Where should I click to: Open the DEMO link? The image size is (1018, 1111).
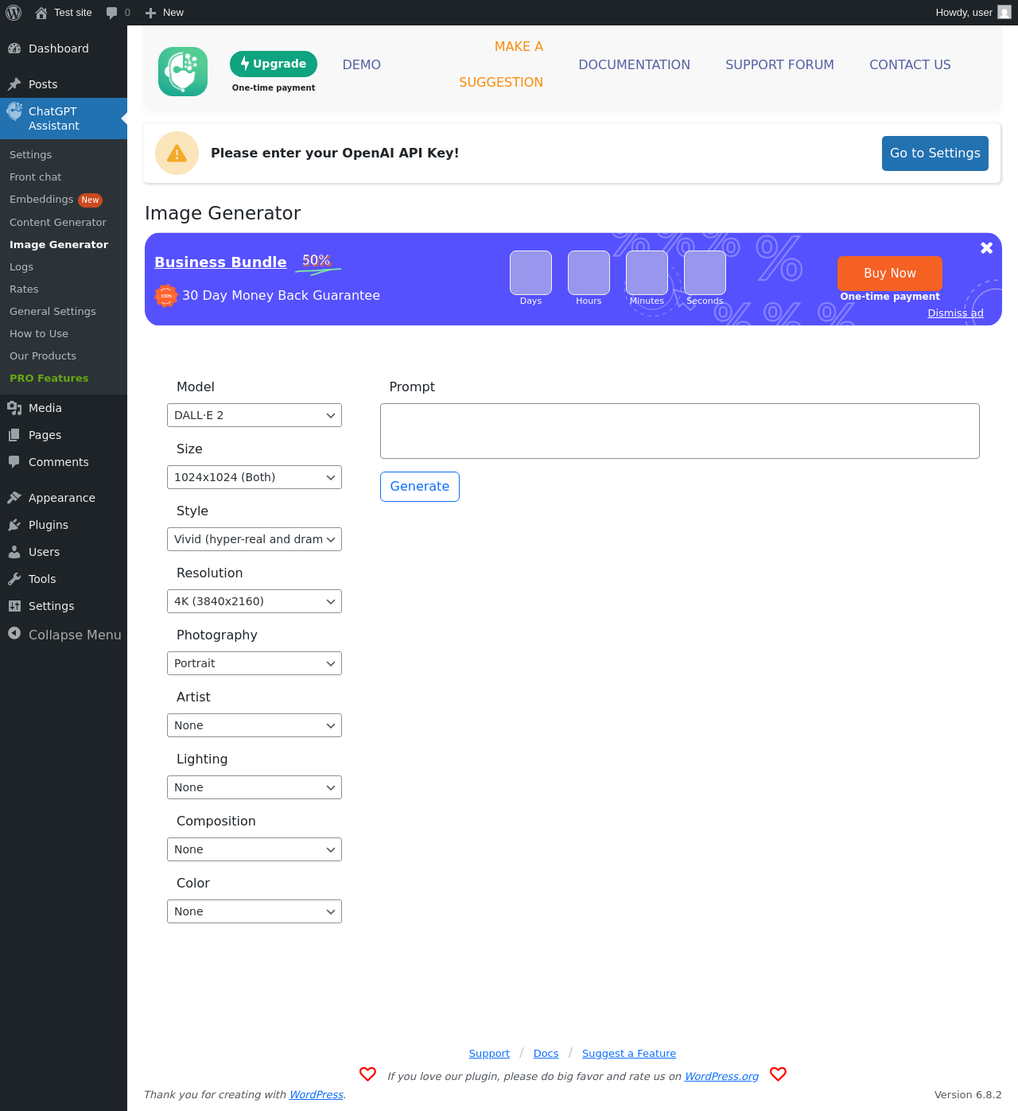click(362, 65)
